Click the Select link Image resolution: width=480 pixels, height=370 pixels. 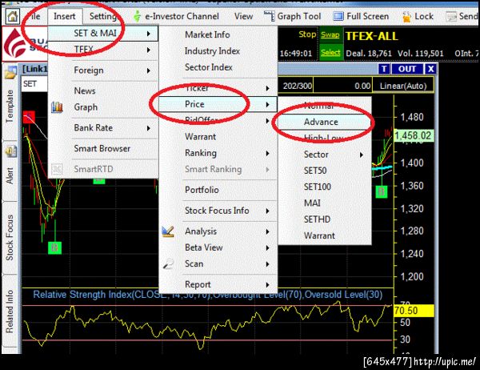coord(330,53)
